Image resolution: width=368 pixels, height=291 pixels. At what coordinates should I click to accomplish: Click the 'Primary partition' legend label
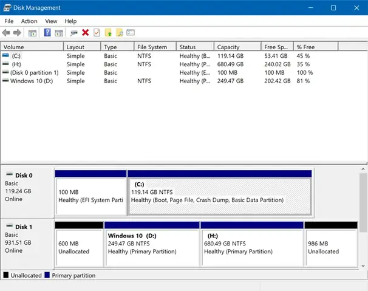(x=73, y=275)
